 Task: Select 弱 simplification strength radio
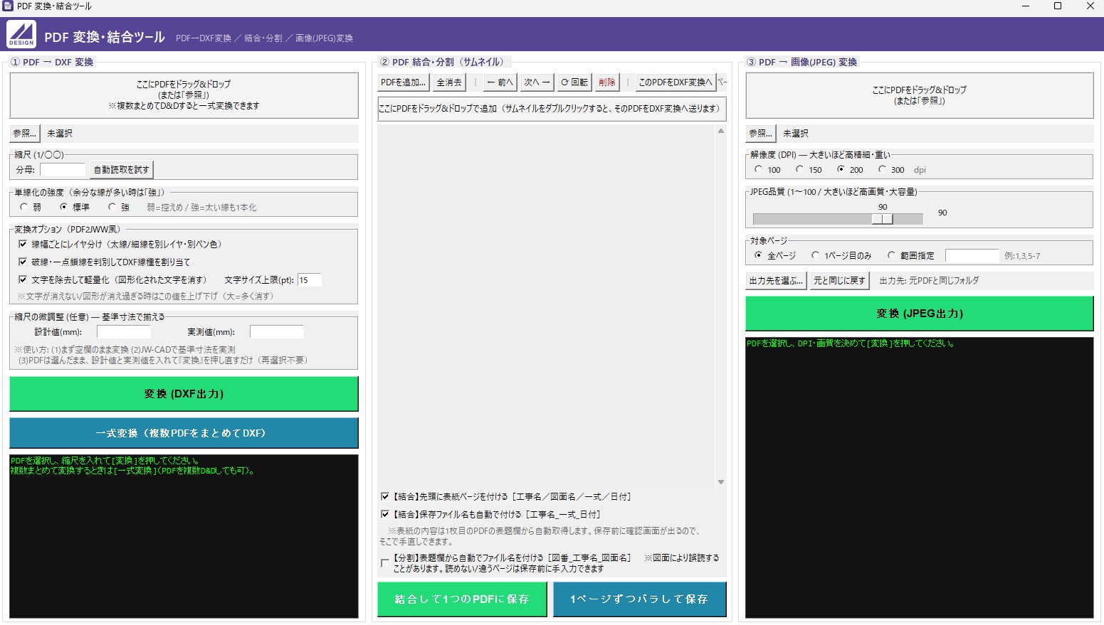coord(24,207)
